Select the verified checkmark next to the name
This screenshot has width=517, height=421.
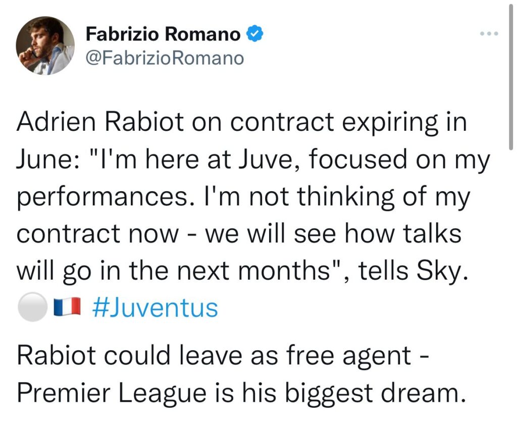(x=254, y=33)
